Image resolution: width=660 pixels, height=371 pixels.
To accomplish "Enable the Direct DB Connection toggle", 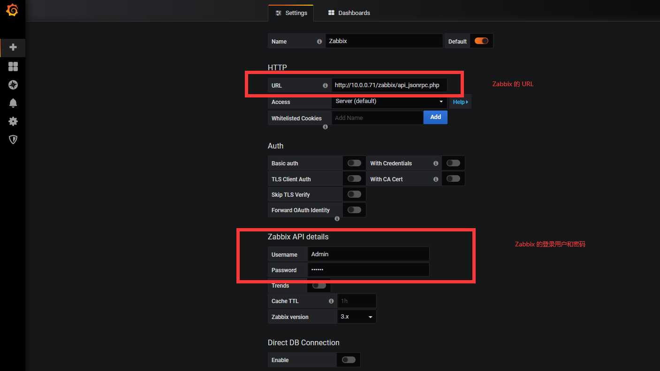I will (349, 360).
